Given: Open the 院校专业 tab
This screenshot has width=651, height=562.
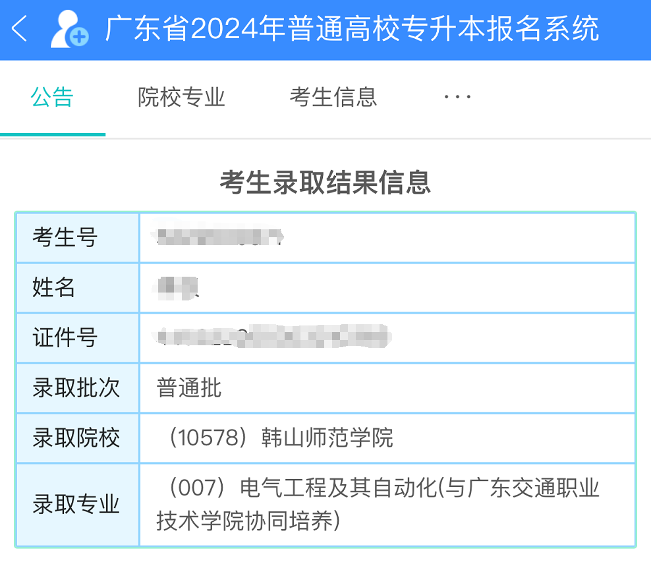Looking at the screenshot, I should (x=181, y=98).
